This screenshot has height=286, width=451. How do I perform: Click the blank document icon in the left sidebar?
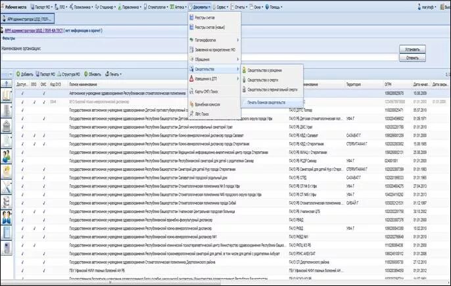(7, 141)
